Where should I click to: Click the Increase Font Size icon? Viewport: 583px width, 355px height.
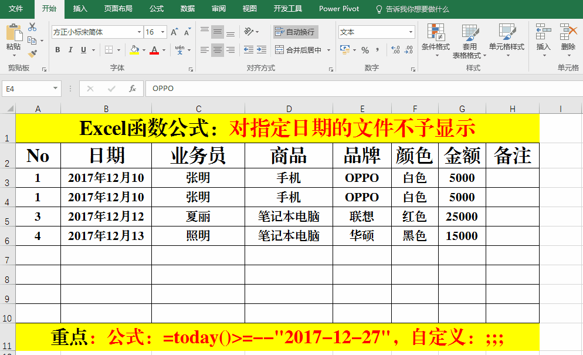[175, 32]
